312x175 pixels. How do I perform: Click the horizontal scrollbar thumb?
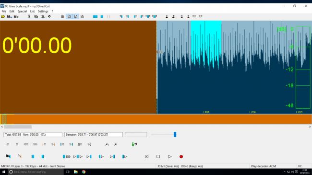tap(18, 127)
